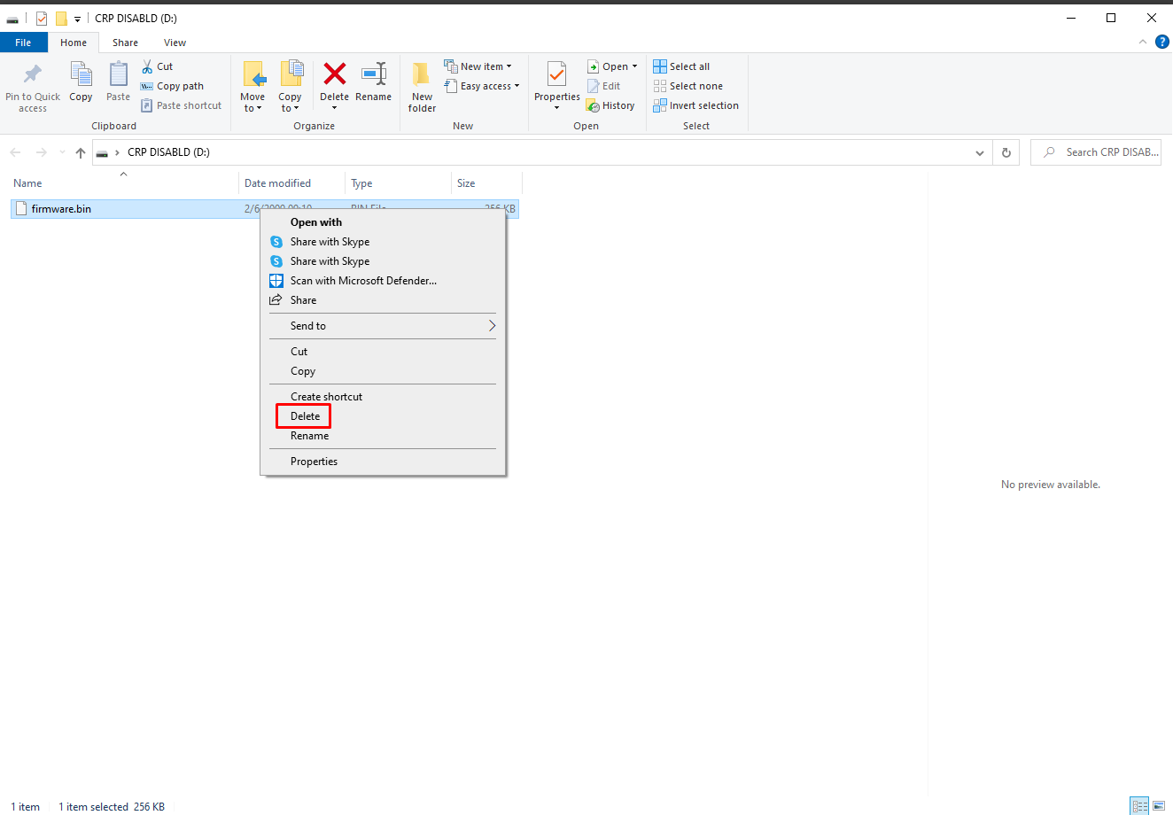This screenshot has height=815, width=1173.
Task: Click the Pin to Quick access icon
Action: (33, 75)
